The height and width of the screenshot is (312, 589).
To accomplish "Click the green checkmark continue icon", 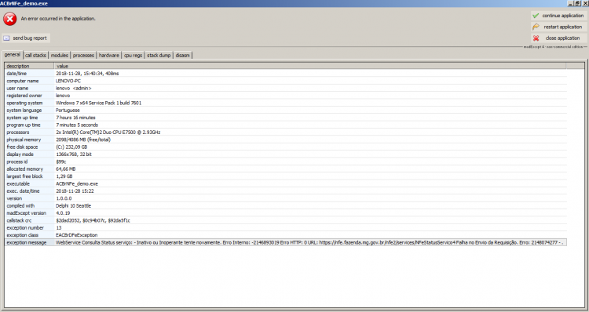I will tap(536, 16).
